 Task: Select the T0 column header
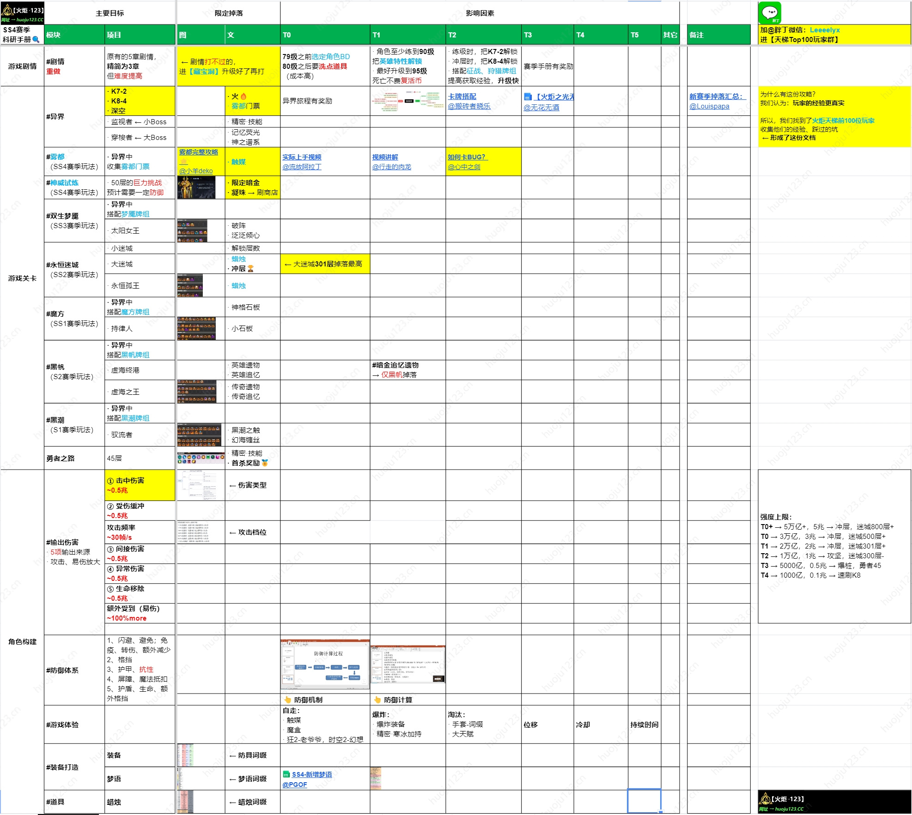coord(325,35)
